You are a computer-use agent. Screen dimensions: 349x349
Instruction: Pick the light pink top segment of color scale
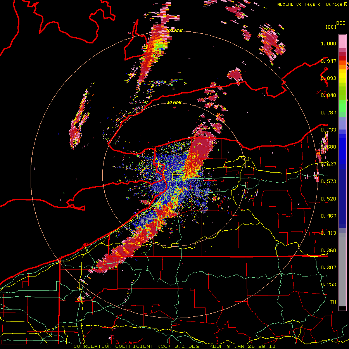click(x=342, y=41)
